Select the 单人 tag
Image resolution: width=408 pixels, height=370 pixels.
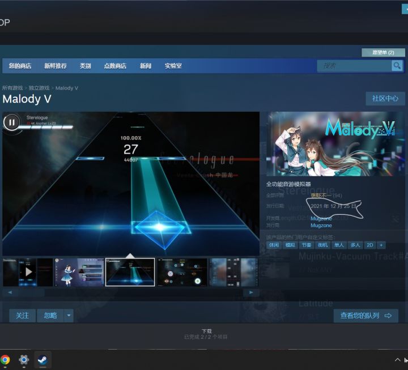339,245
